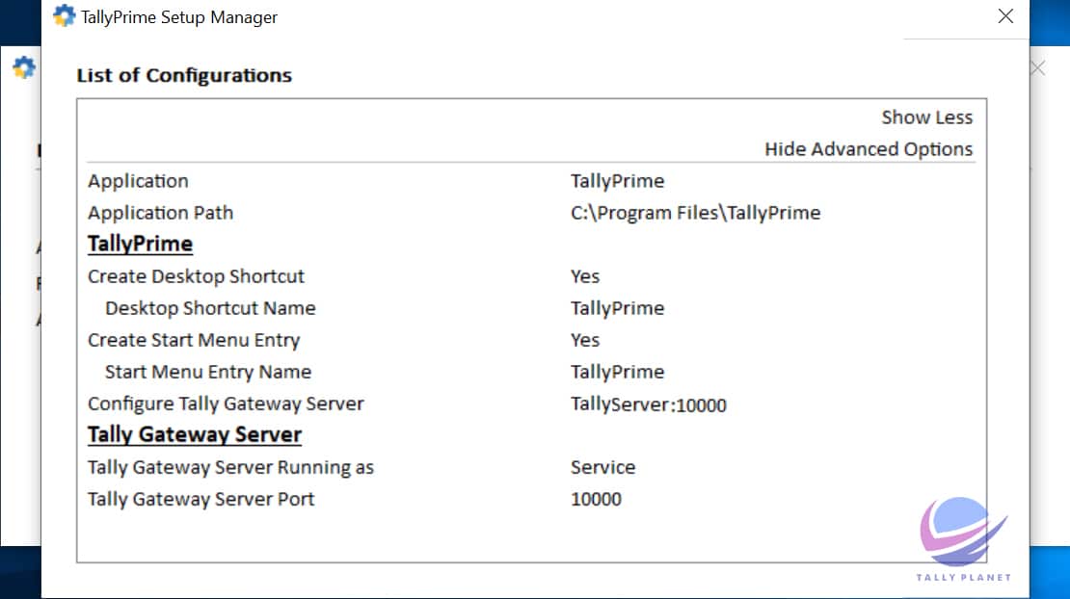Click Hide Advanced Options link
The width and height of the screenshot is (1070, 599).
click(x=868, y=149)
